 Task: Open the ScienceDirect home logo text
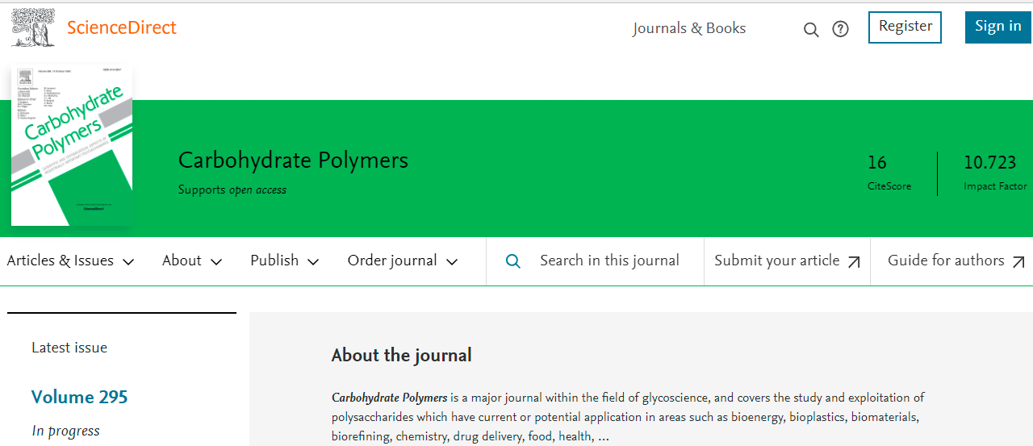[121, 28]
